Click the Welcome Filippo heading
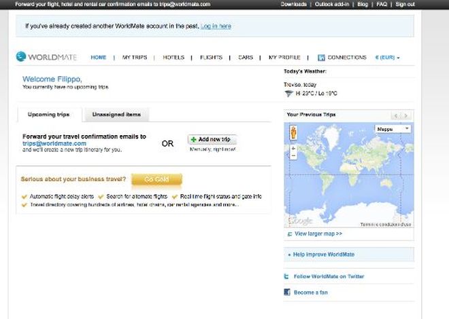The image size is (449, 319). coord(52,79)
